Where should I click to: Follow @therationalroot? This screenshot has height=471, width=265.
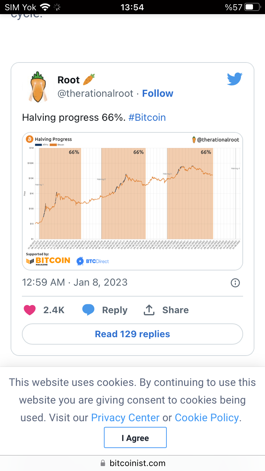[x=158, y=94]
